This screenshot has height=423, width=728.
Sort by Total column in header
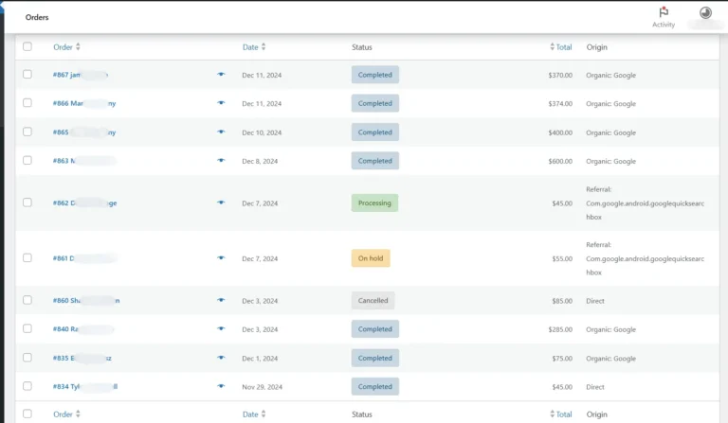(x=562, y=46)
